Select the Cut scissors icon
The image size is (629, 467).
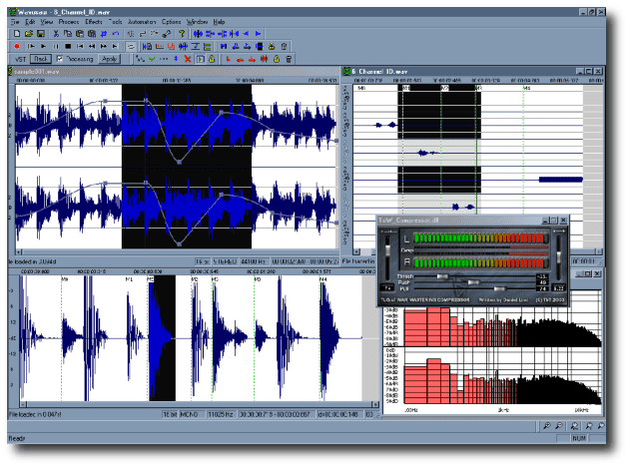(x=56, y=33)
